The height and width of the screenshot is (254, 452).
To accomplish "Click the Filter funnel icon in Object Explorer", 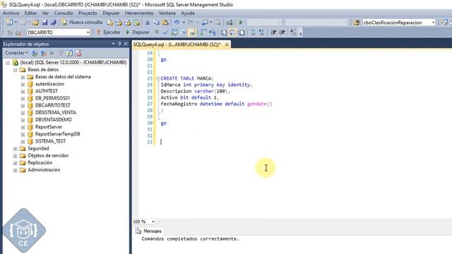I will point(61,54).
